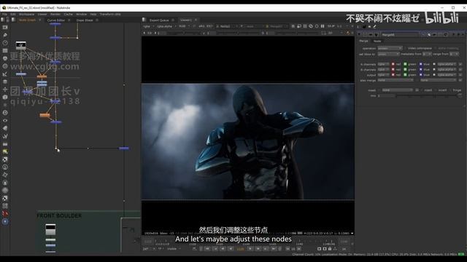The image size is (467, 262).
Task: Collapse the Merge node properties arrow
Action: pyautogui.click(x=359, y=35)
